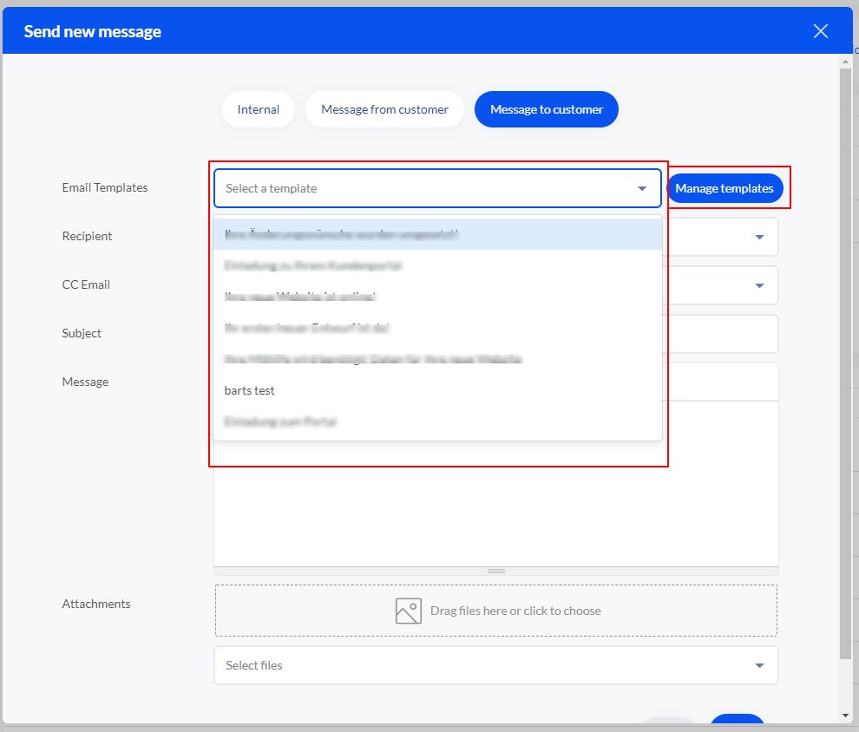Click the scrollbar up arrow in dialog
This screenshot has width=859, height=732.
click(846, 62)
